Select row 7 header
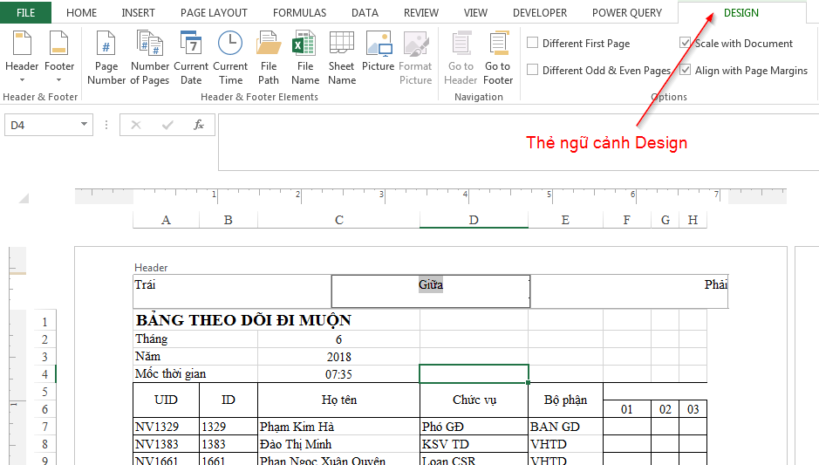The height and width of the screenshot is (465, 819). 45,427
